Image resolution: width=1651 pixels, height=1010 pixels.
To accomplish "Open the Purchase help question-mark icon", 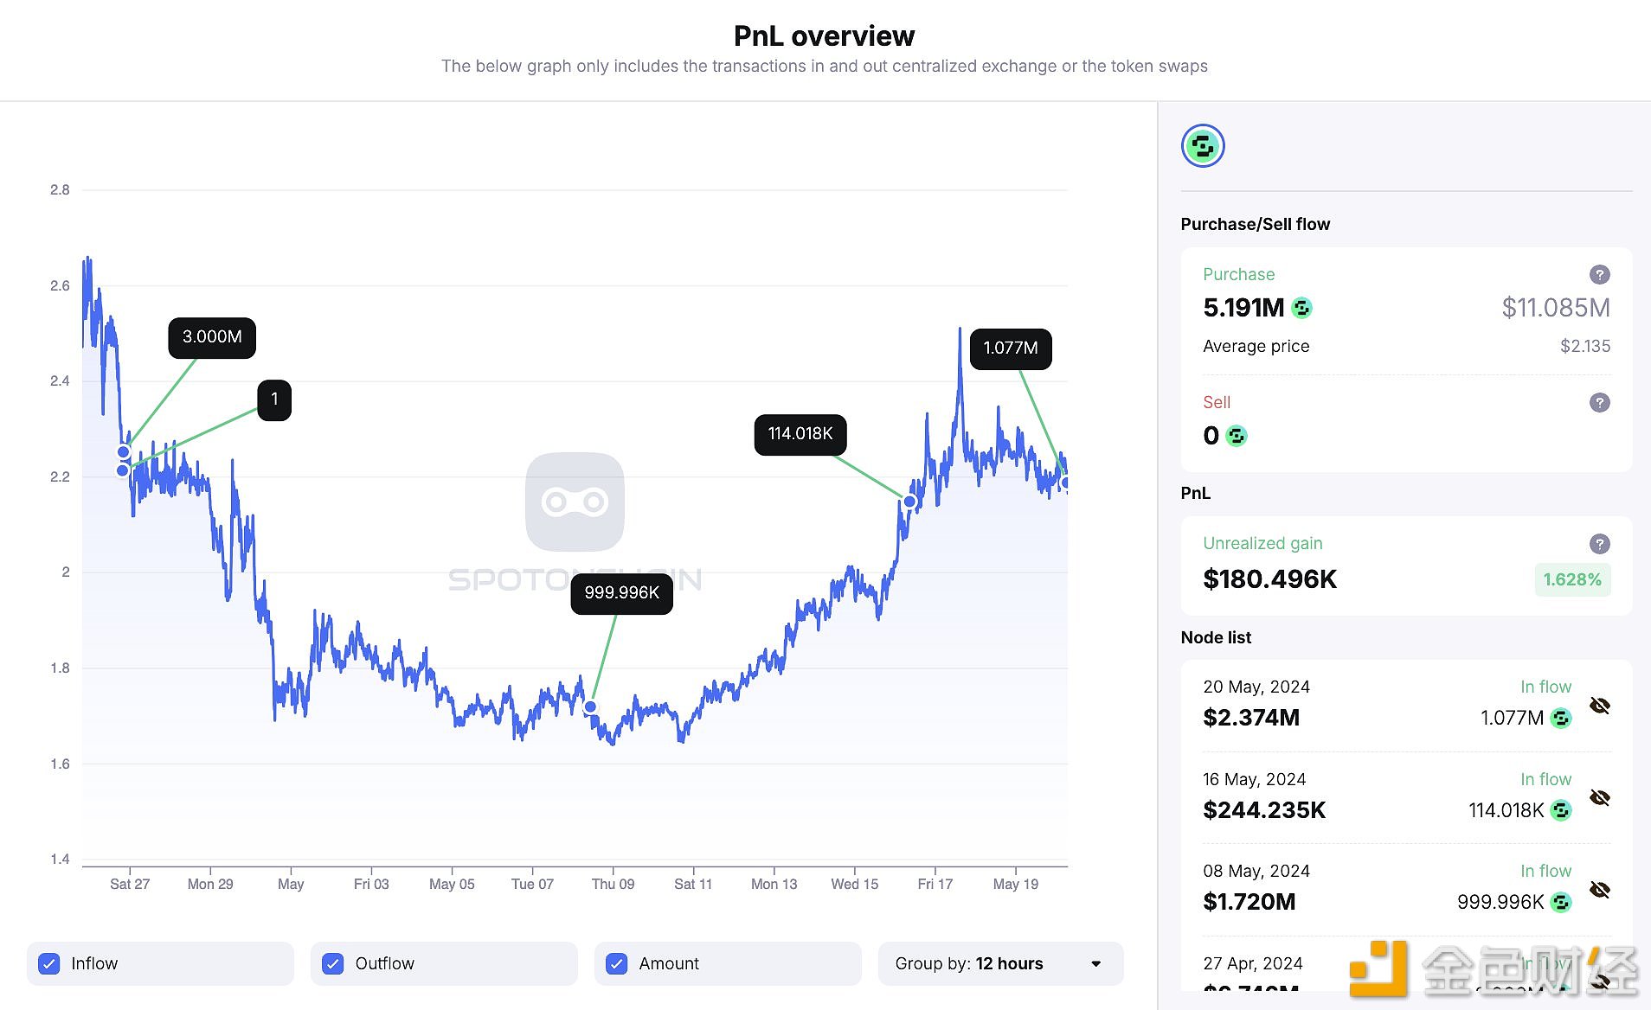I will tap(1599, 275).
